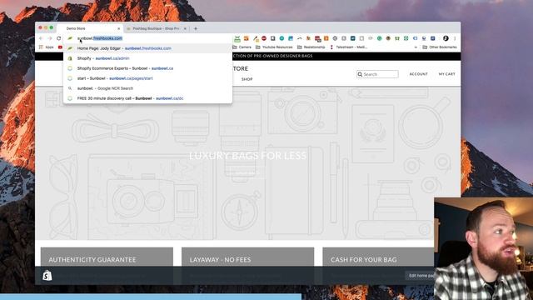The image size is (533, 300).
Task: Choose the Home Page: Jody Edgar suggestion
Action: [148, 48]
